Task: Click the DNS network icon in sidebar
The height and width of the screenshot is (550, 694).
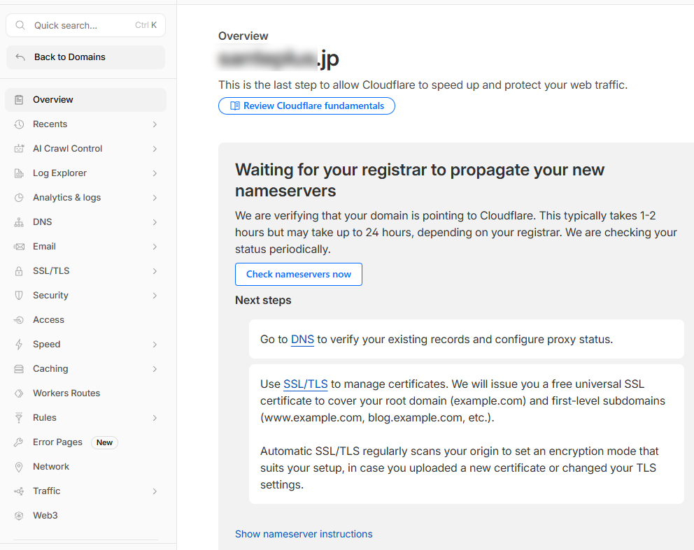Action: [x=19, y=222]
